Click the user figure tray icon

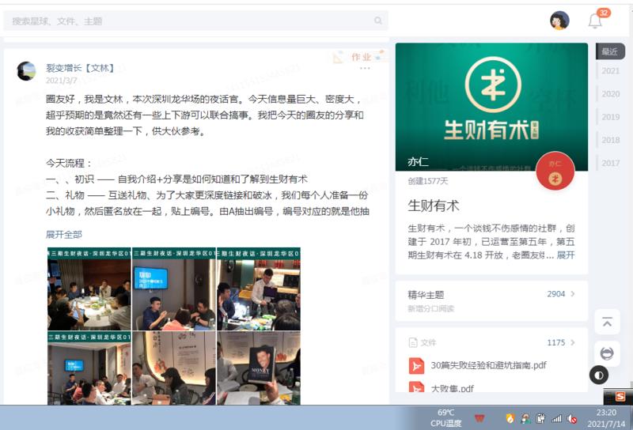pos(525,419)
